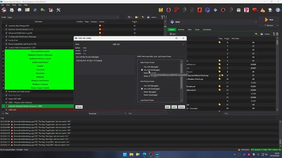Open the Profiles card icon in toolbar
Viewport: 282px width, 158px height.
[x=27, y=10]
